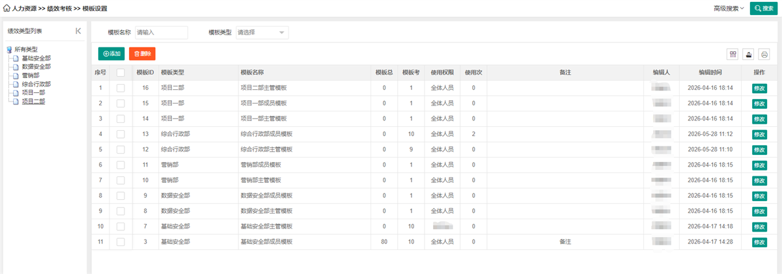
Task: Check the row for 项目一部主管模板
Action: (120, 118)
